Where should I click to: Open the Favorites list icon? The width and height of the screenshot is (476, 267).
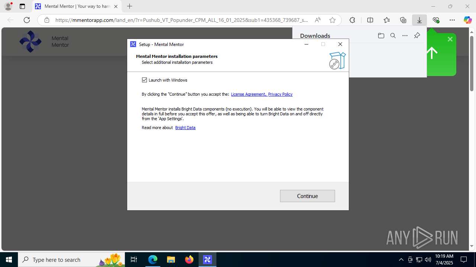[x=387, y=20]
